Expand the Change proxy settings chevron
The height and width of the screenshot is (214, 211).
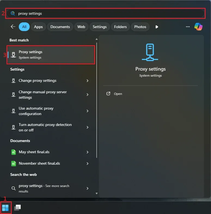[87, 81]
